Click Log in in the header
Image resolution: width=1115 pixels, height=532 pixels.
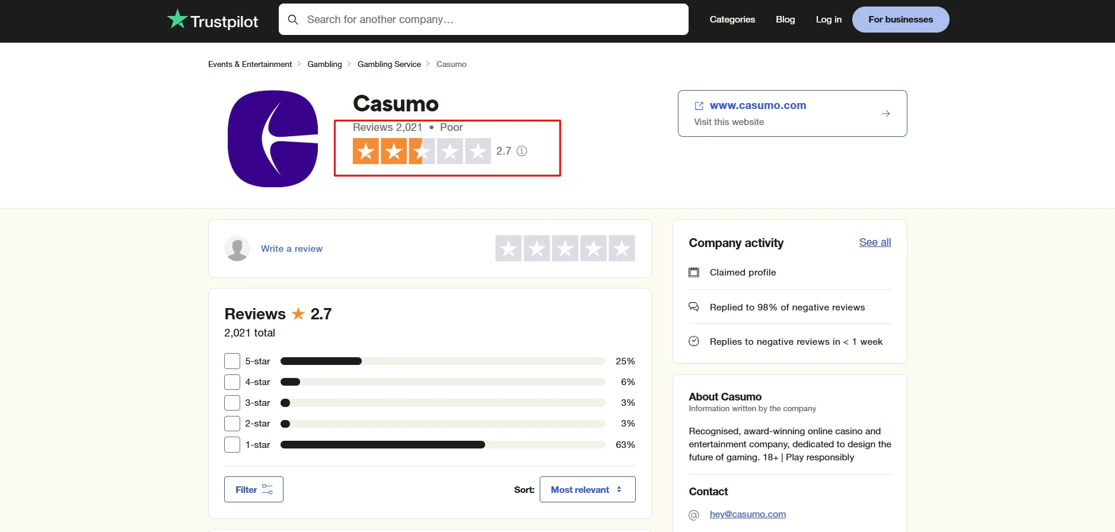point(829,20)
